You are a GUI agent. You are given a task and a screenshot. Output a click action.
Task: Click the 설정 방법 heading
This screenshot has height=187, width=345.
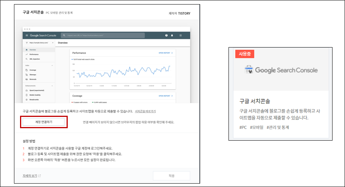(29, 141)
